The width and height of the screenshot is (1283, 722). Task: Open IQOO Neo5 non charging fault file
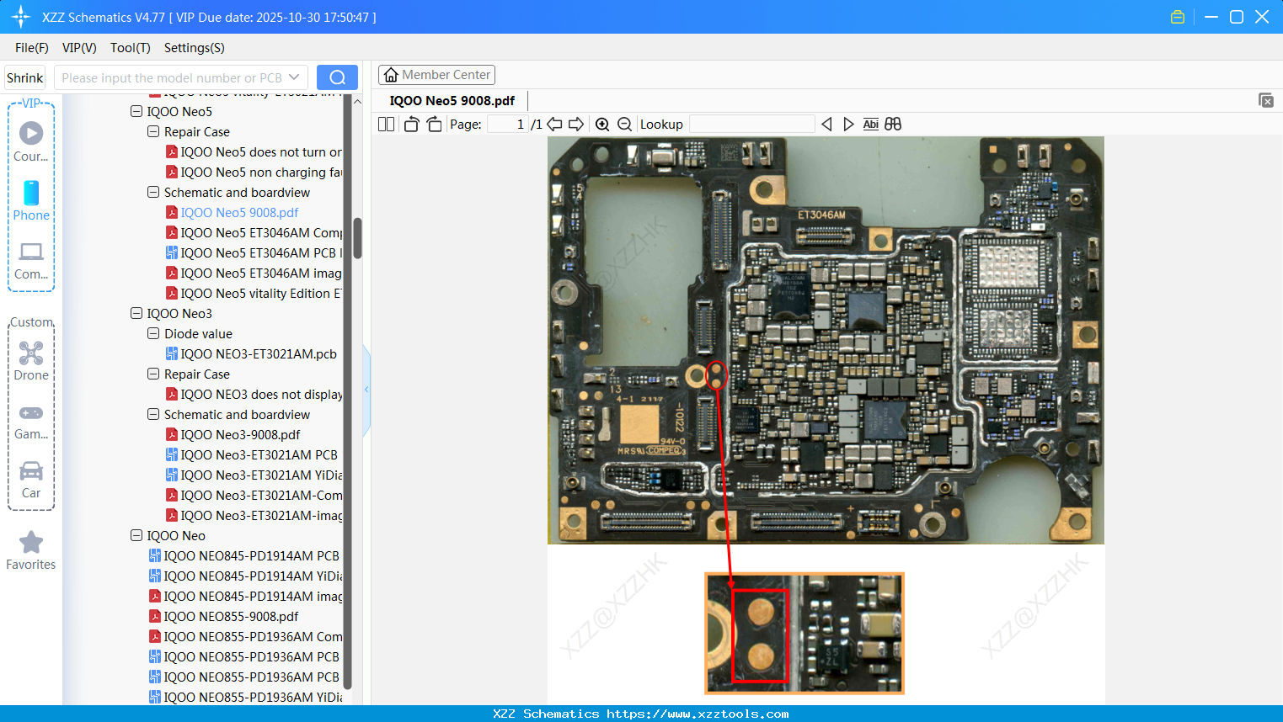254,173
